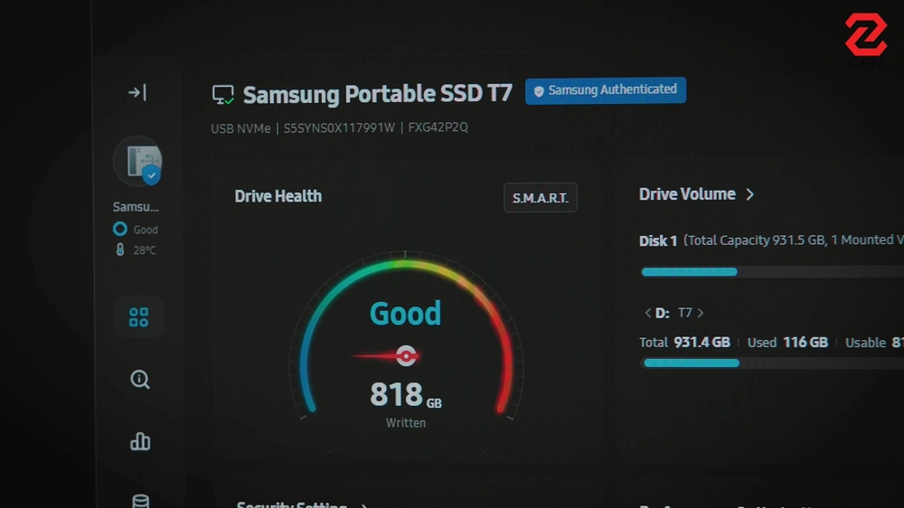Open the drive information magnifier icon
The width and height of the screenshot is (904, 508).
coord(139,379)
